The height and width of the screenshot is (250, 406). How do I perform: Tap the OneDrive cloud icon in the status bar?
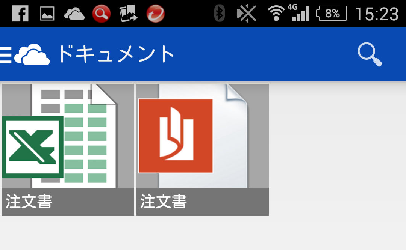(x=74, y=13)
